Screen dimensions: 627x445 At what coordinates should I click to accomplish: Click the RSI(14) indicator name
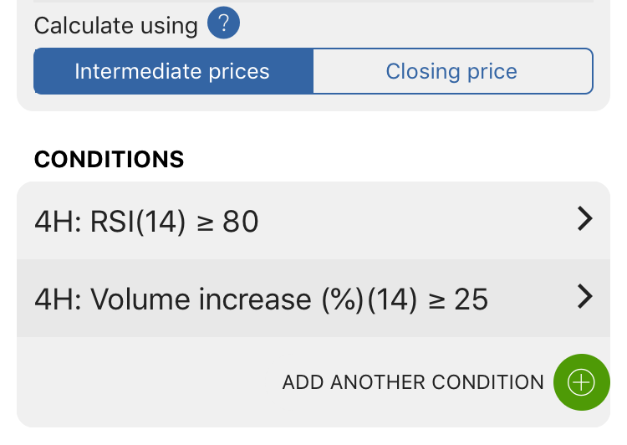pos(138,222)
